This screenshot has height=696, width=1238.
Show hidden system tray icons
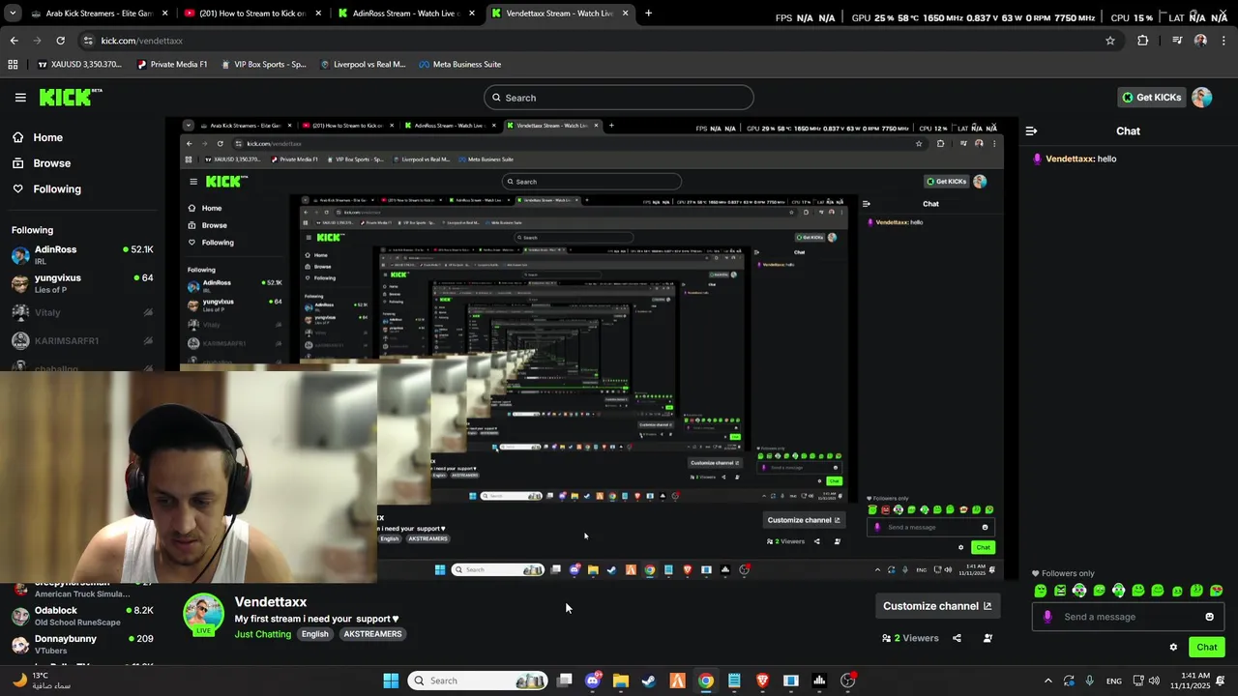coord(1047,681)
